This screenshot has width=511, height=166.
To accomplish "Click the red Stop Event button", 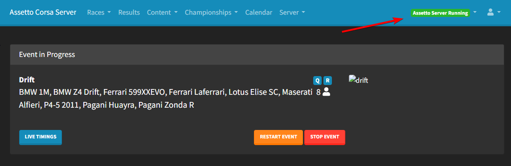I will pyautogui.click(x=325, y=137).
